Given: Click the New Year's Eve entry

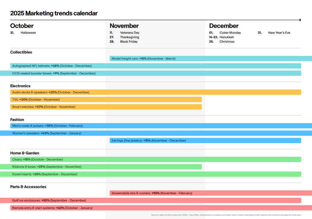Looking at the screenshot, I should click(x=274, y=33).
